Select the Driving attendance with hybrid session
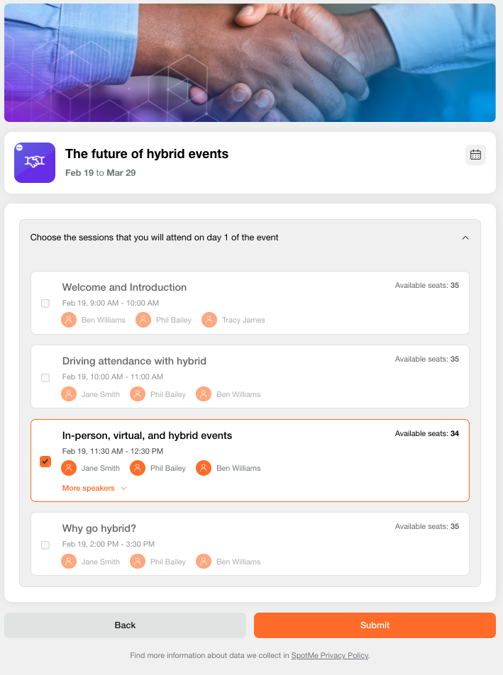 point(45,377)
